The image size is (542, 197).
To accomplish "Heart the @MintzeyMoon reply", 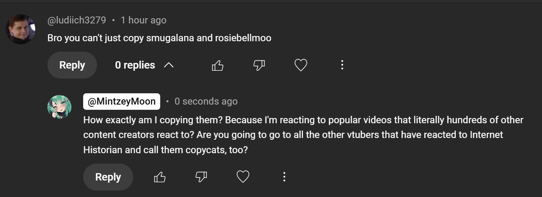I will (x=242, y=177).
